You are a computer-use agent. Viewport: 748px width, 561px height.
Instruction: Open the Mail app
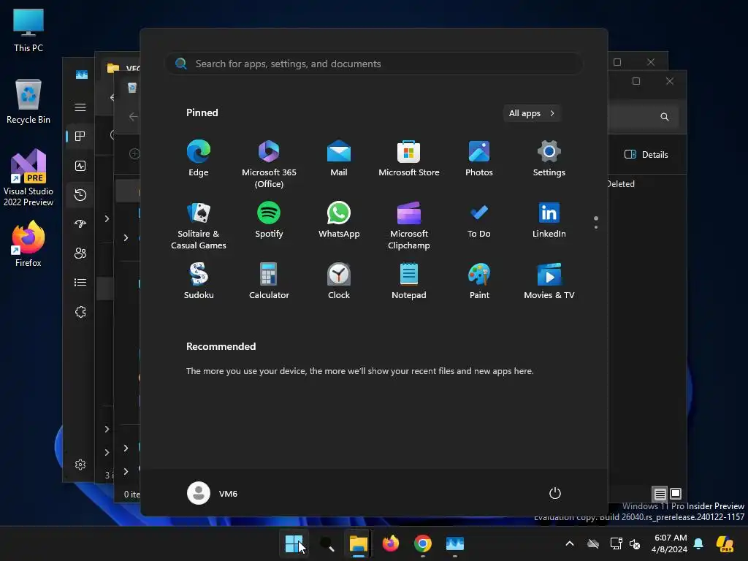point(339,159)
